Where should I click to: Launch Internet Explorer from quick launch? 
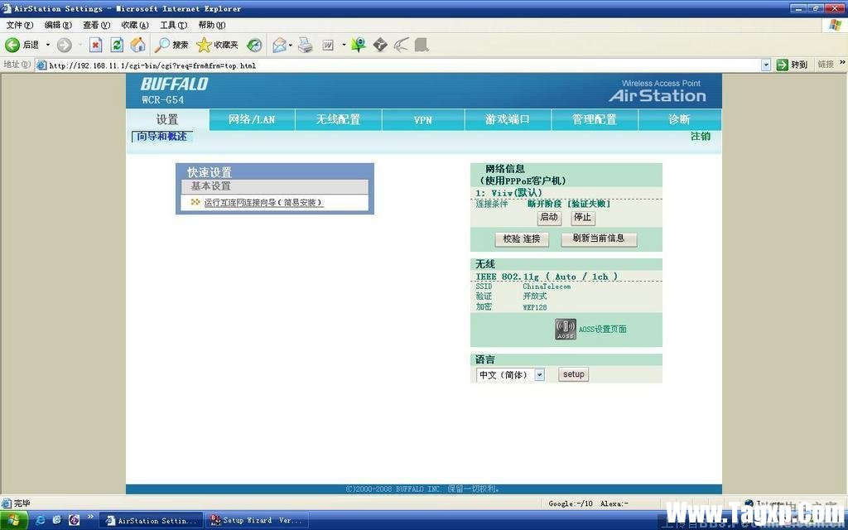coord(40,520)
